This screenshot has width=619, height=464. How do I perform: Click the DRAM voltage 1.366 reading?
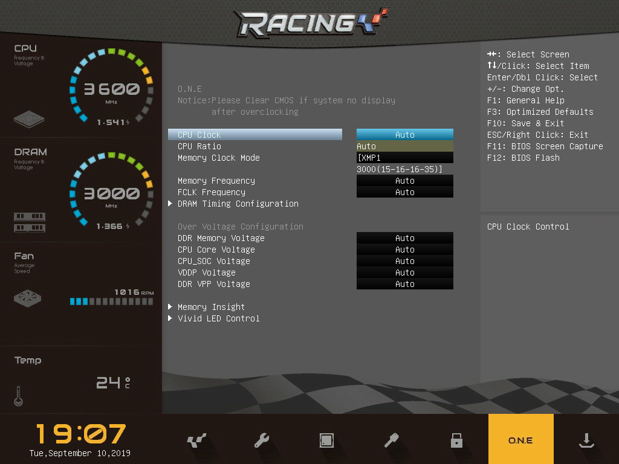(x=113, y=226)
